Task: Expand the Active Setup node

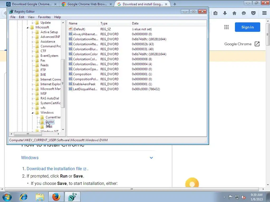Action: pyautogui.click(x=32, y=32)
